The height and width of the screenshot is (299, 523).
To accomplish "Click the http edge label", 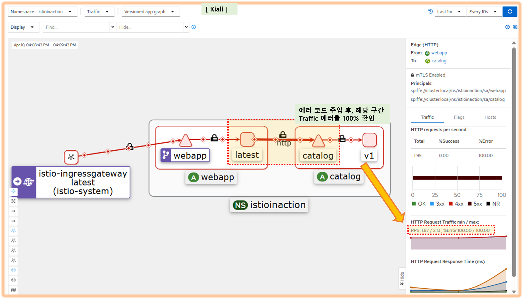I will tap(284, 143).
